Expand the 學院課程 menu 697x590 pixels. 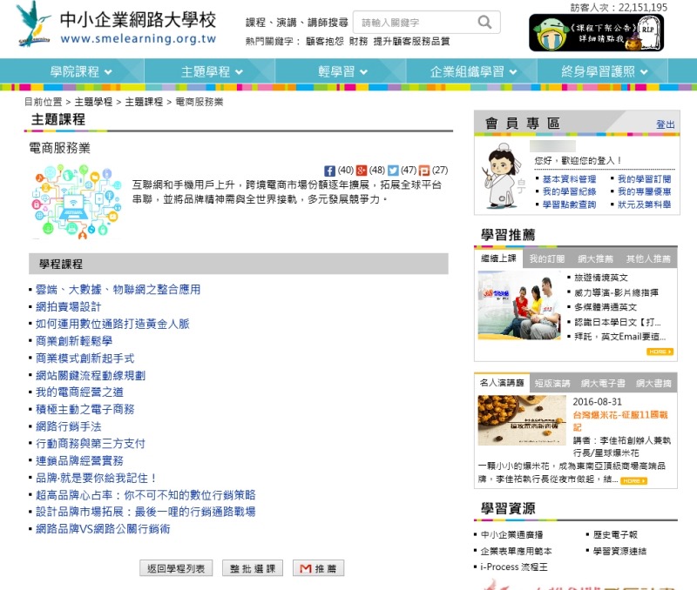click(x=81, y=71)
